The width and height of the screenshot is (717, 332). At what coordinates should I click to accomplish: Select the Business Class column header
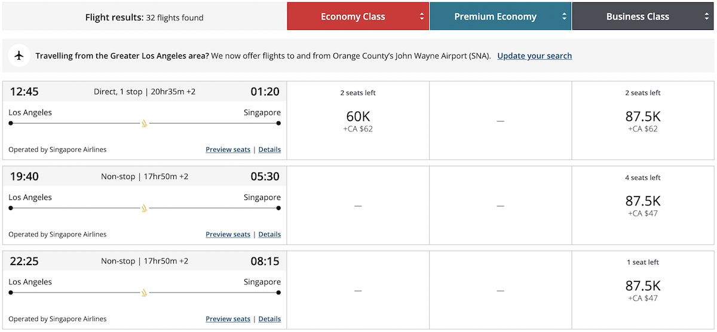tap(644, 17)
